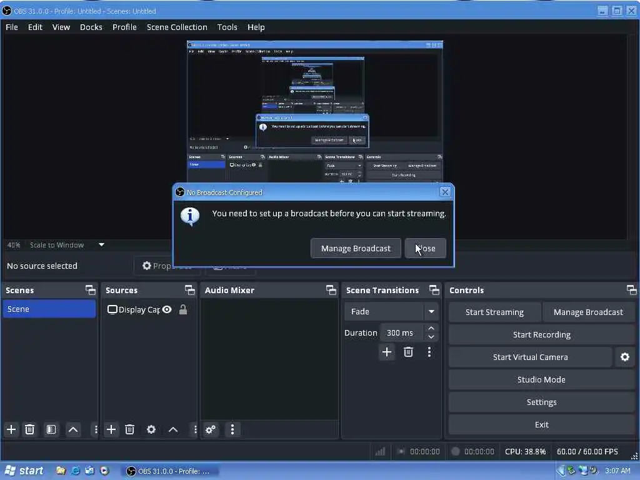Open the View menu
This screenshot has width=640, height=480.
tap(61, 27)
